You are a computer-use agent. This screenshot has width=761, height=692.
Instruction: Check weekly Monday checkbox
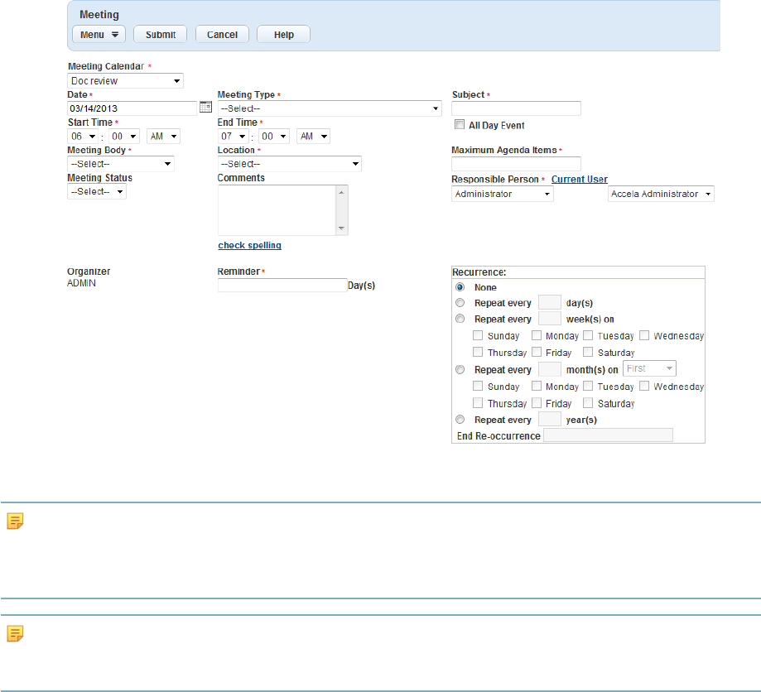point(537,335)
